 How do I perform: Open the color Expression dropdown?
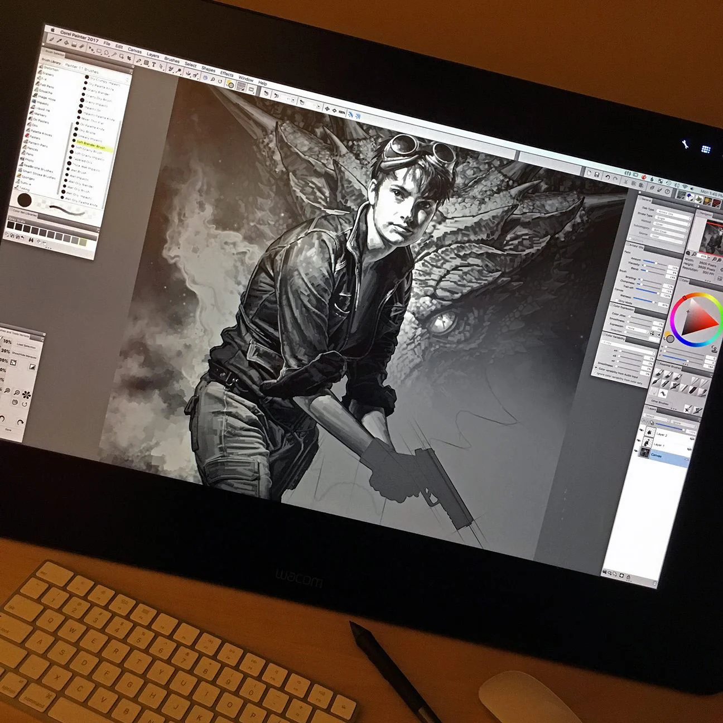tap(637, 330)
